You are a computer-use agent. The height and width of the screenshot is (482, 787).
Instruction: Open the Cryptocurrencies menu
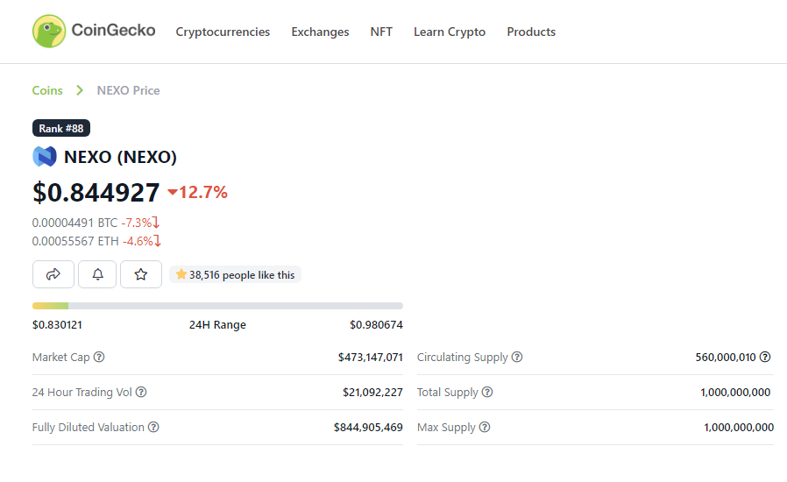[223, 32]
